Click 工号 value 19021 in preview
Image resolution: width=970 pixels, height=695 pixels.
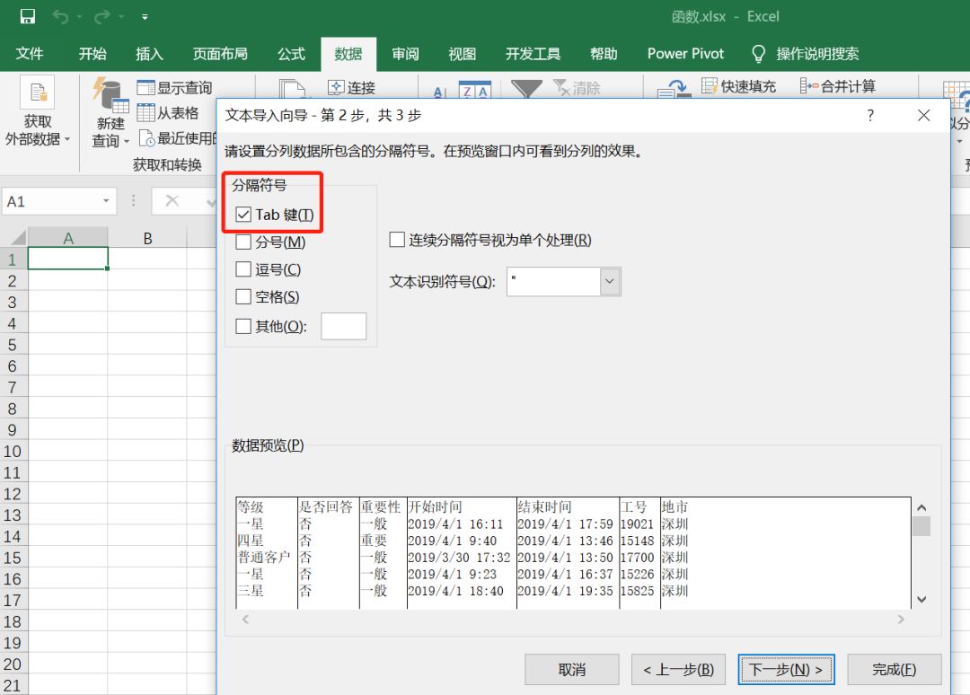(x=637, y=523)
